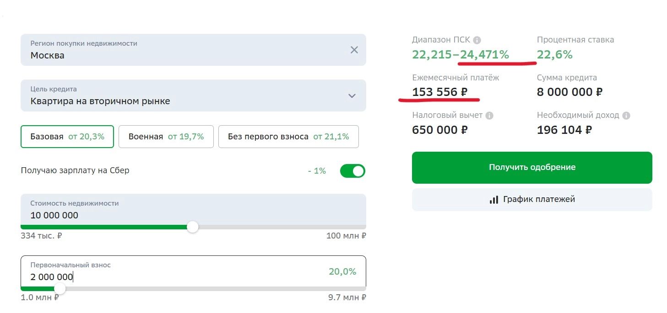Click info icon beside Налоговый вычет
667x313 pixels.
click(x=489, y=116)
